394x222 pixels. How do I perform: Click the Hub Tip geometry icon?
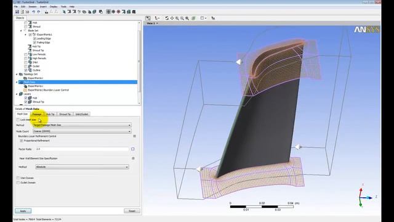pyautogui.click(x=30, y=46)
